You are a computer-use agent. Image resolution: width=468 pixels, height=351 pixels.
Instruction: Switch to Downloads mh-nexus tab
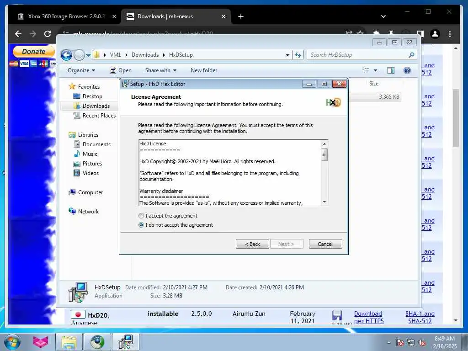[176, 16]
